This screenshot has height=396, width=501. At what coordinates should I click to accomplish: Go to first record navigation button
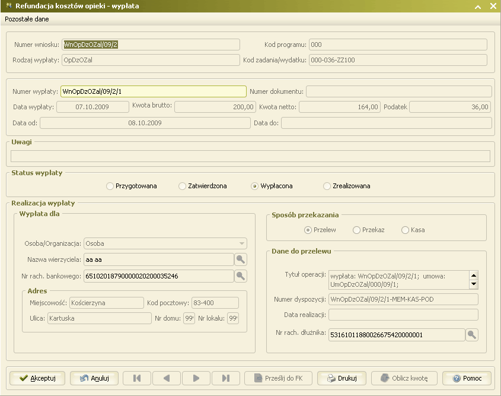click(137, 378)
